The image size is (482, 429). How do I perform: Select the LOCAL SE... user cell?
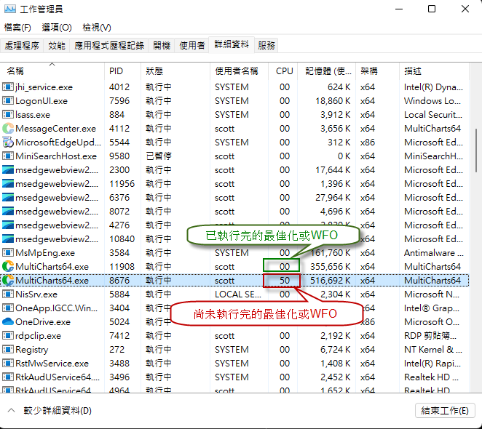pyautogui.click(x=238, y=294)
